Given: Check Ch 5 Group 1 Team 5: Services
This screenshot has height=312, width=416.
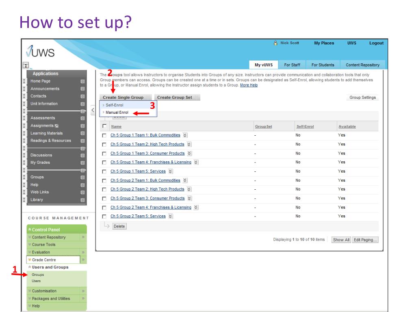Looking at the screenshot, I should [x=104, y=172].
